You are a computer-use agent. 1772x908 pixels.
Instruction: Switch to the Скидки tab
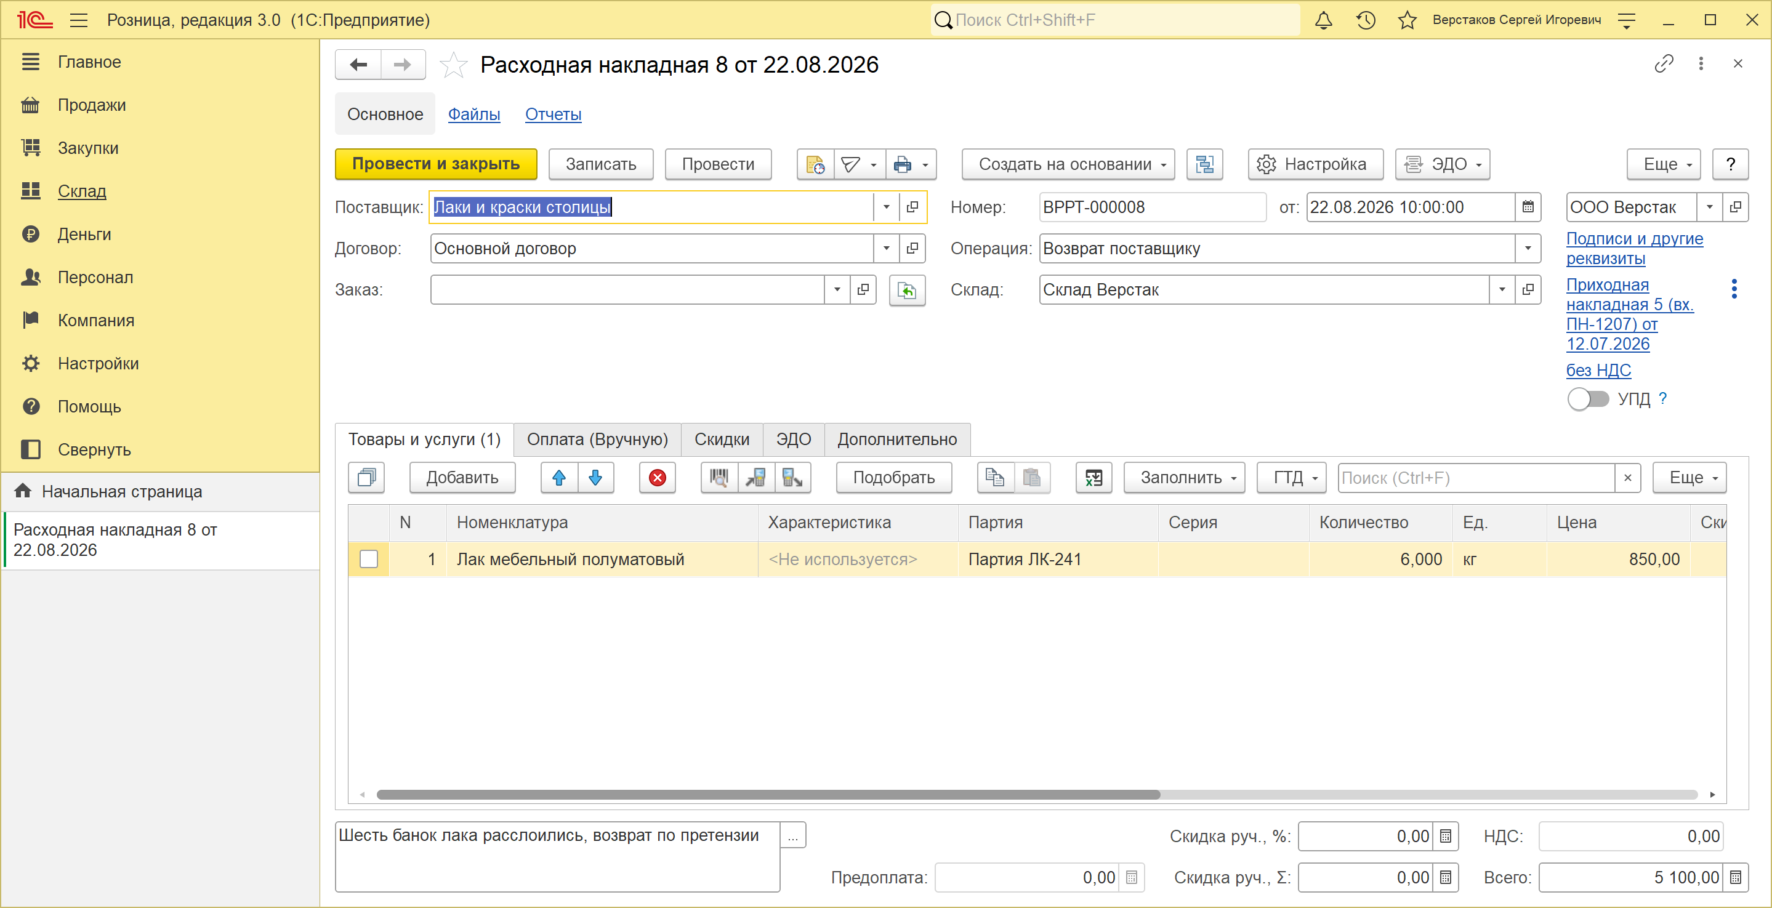pyautogui.click(x=722, y=440)
